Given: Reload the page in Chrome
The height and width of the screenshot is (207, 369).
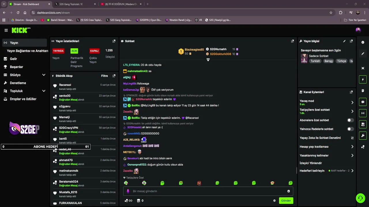Looking at the screenshot, I should pos(18,13).
